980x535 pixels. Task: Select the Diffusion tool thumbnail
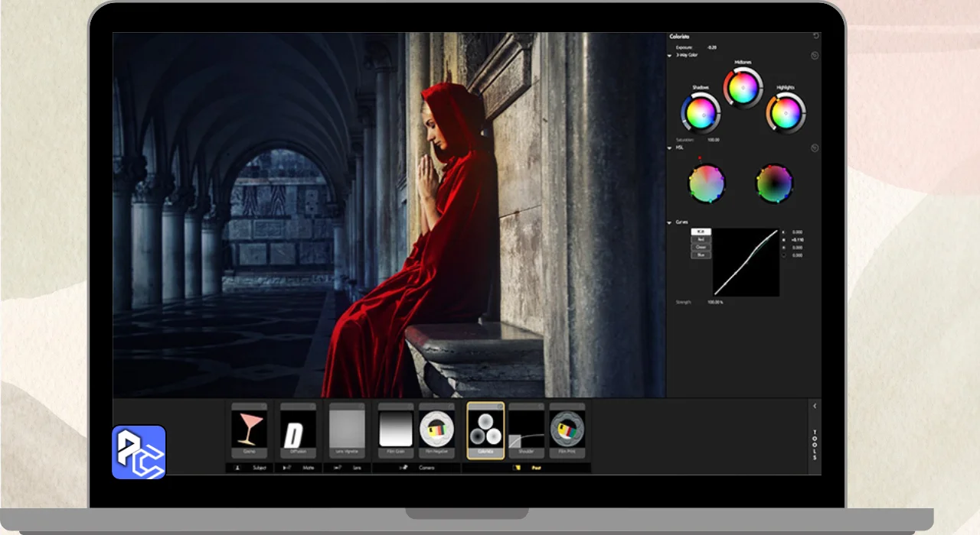[x=298, y=430]
